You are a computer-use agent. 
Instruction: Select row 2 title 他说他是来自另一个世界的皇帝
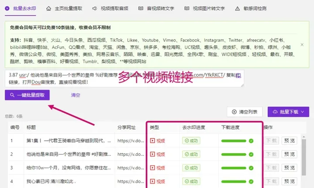click(69, 154)
